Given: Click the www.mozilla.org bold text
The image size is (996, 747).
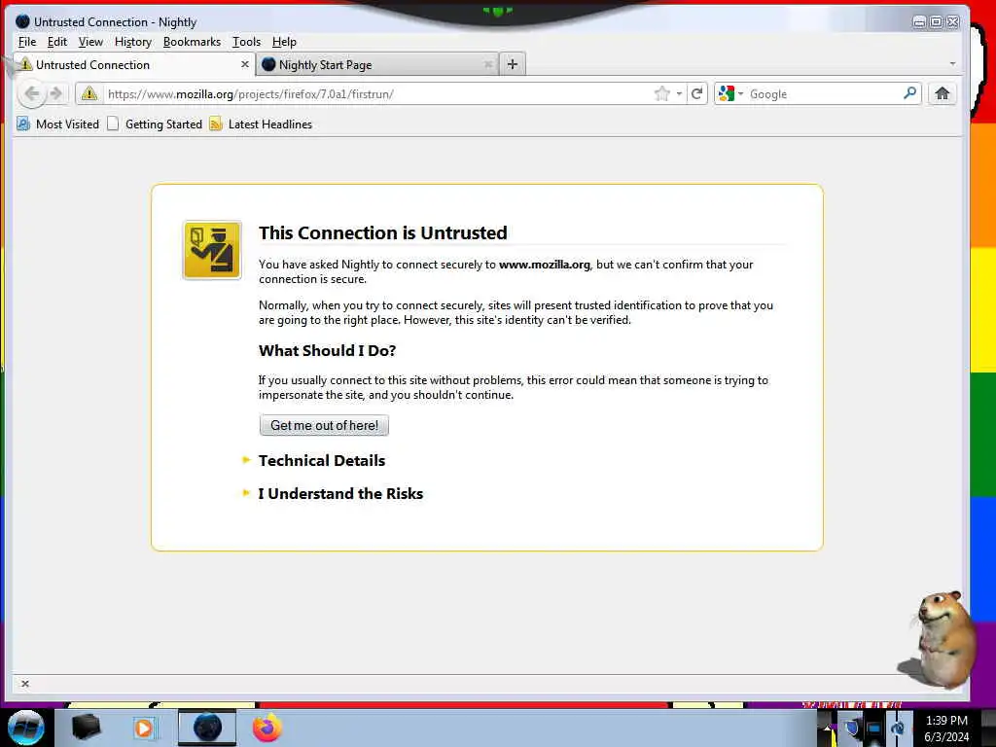Looking at the screenshot, I should tap(545, 265).
